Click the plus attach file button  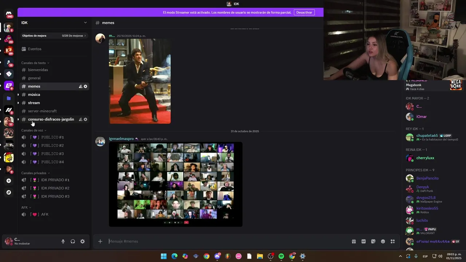100,241
